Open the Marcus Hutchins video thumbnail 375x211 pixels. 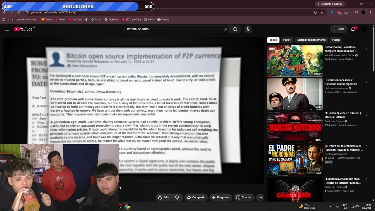pos(295,127)
